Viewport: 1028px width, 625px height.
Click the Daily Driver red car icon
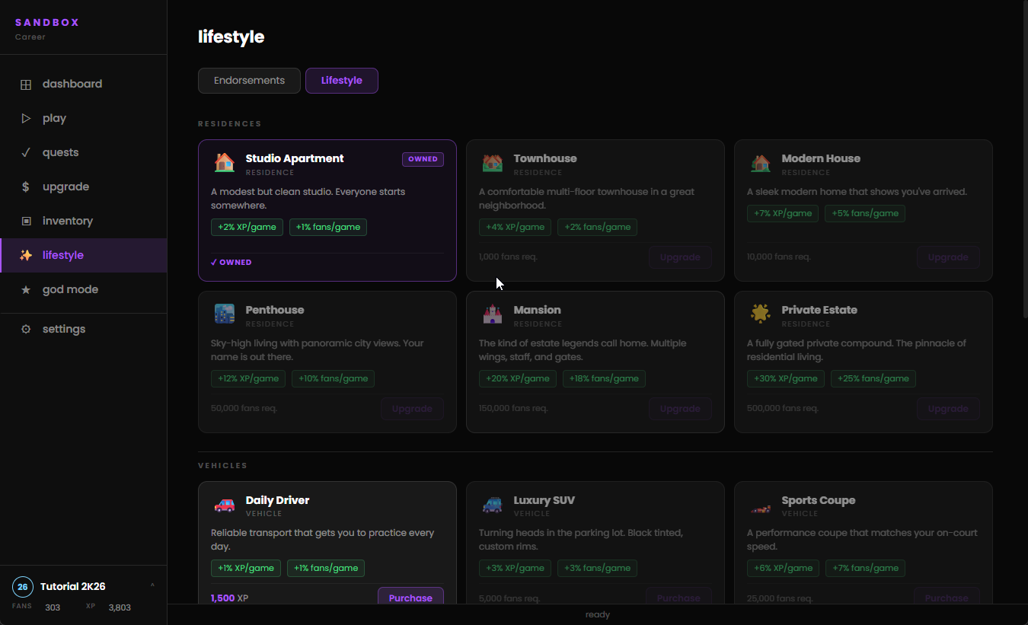[x=225, y=505]
